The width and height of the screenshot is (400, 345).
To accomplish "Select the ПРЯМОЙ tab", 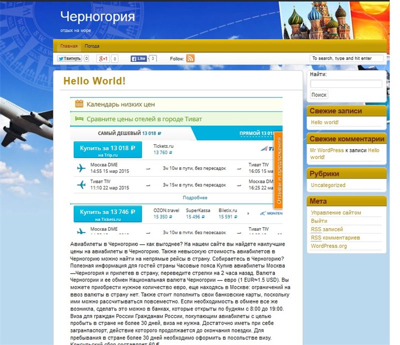I will (256, 133).
